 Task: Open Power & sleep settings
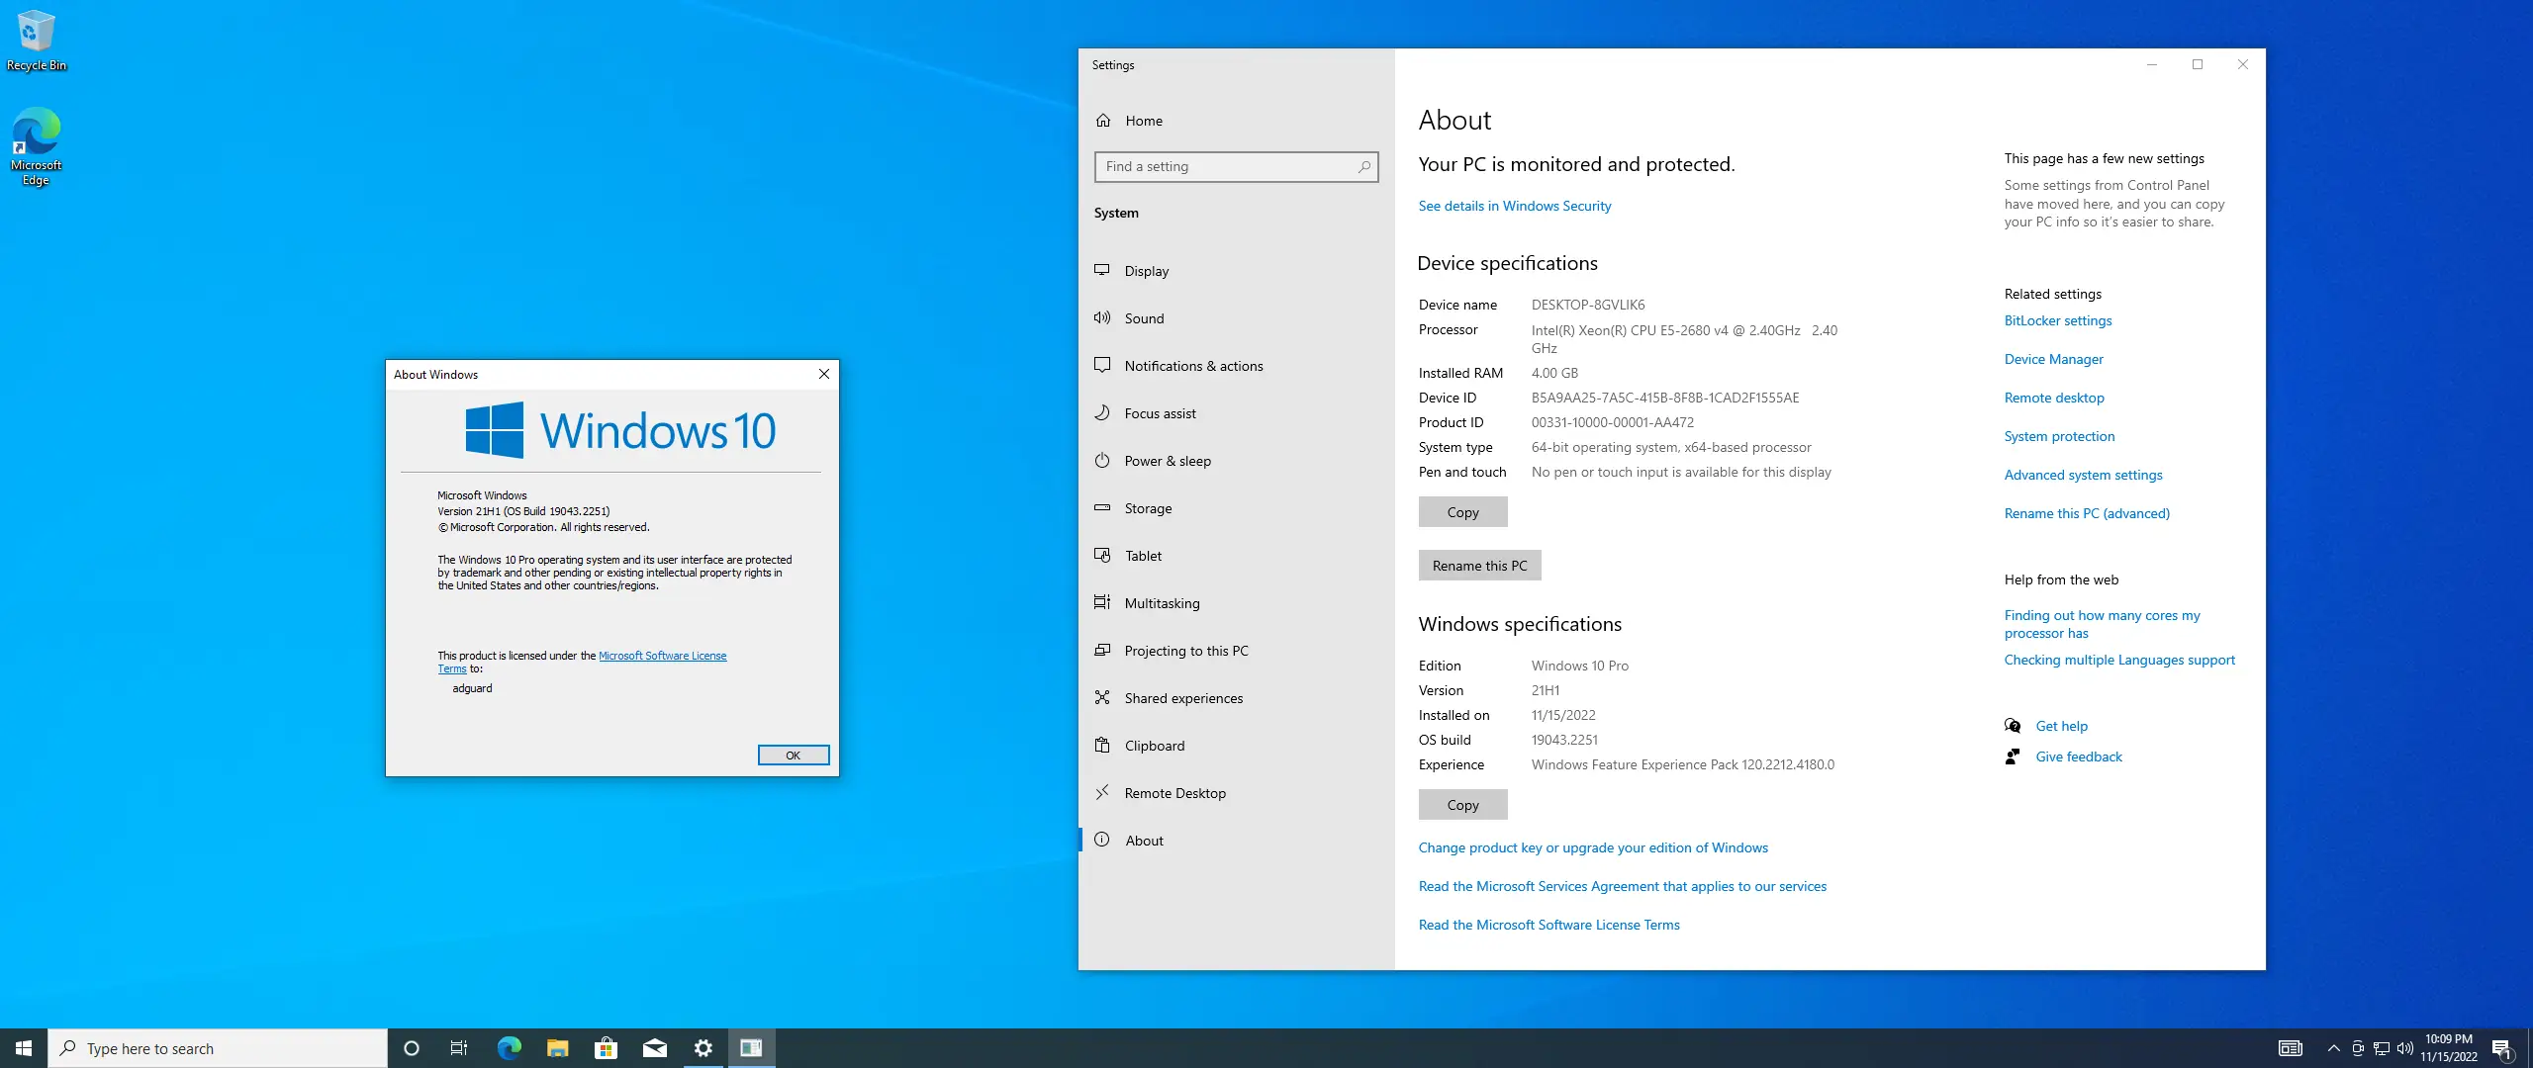1168,460
